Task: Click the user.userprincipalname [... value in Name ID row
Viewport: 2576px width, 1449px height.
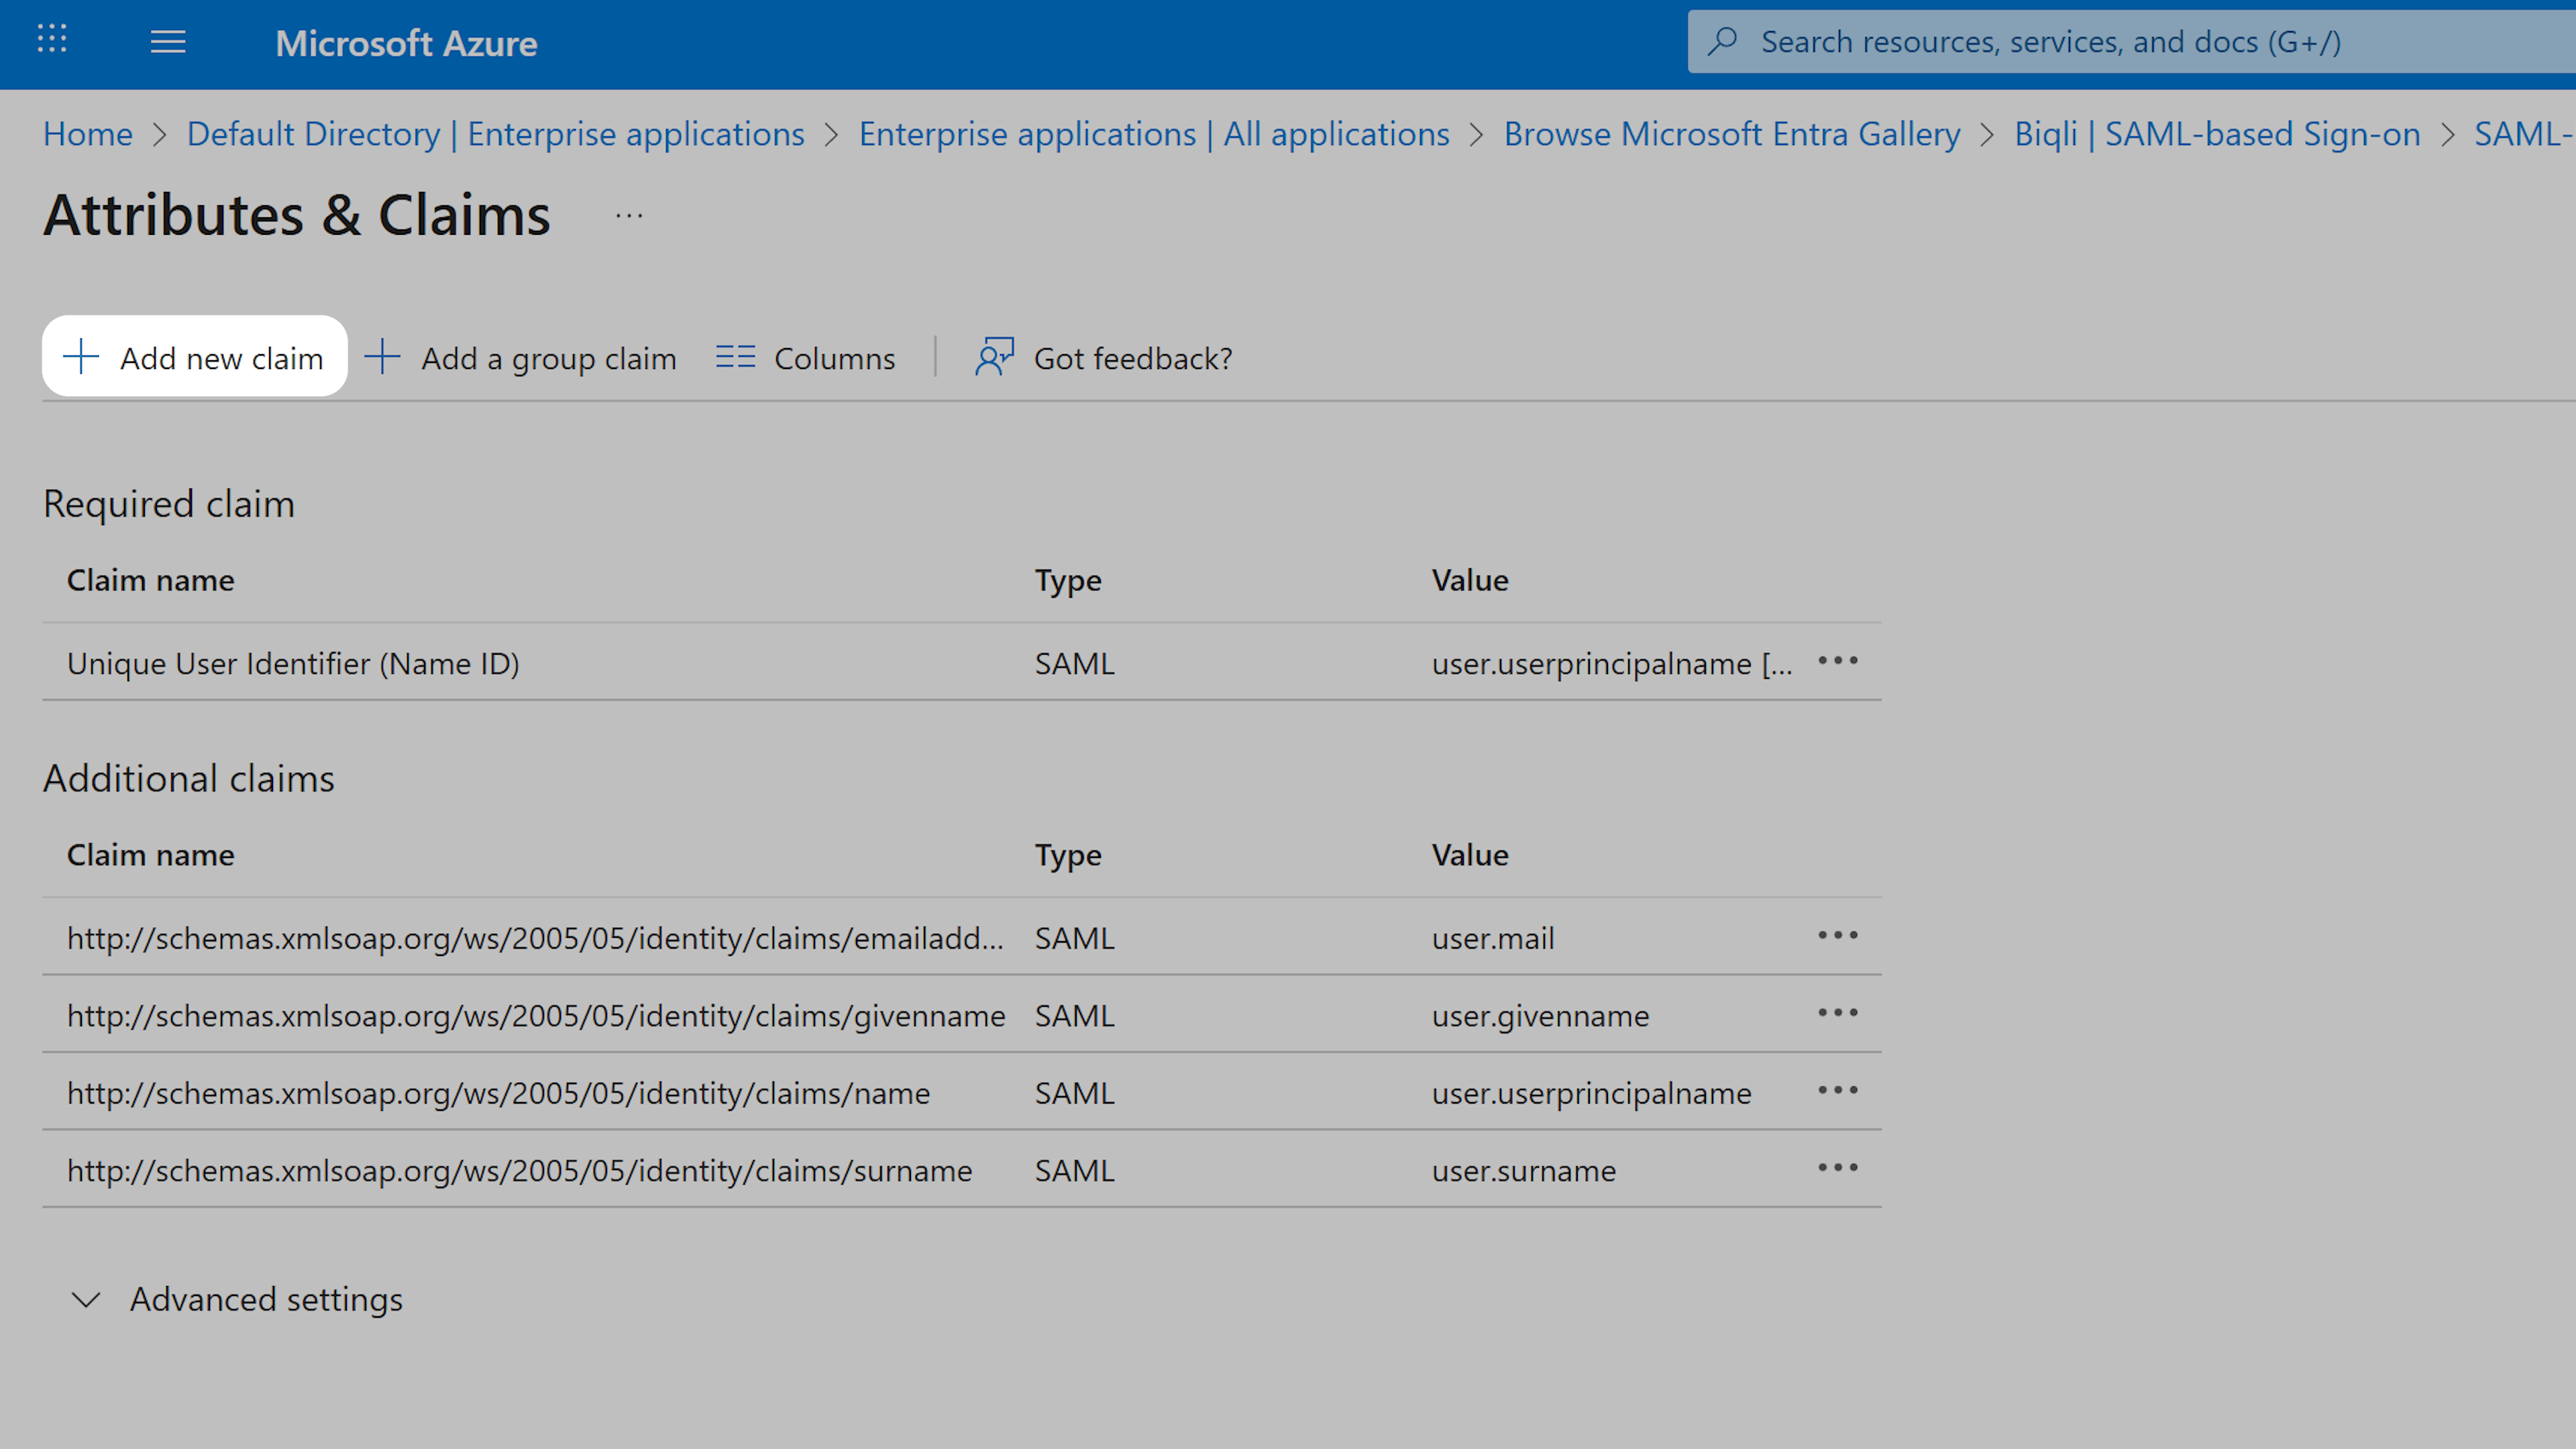Action: 1612,663
